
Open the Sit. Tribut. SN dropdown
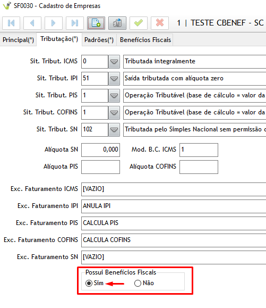pyautogui.click(x=114, y=130)
